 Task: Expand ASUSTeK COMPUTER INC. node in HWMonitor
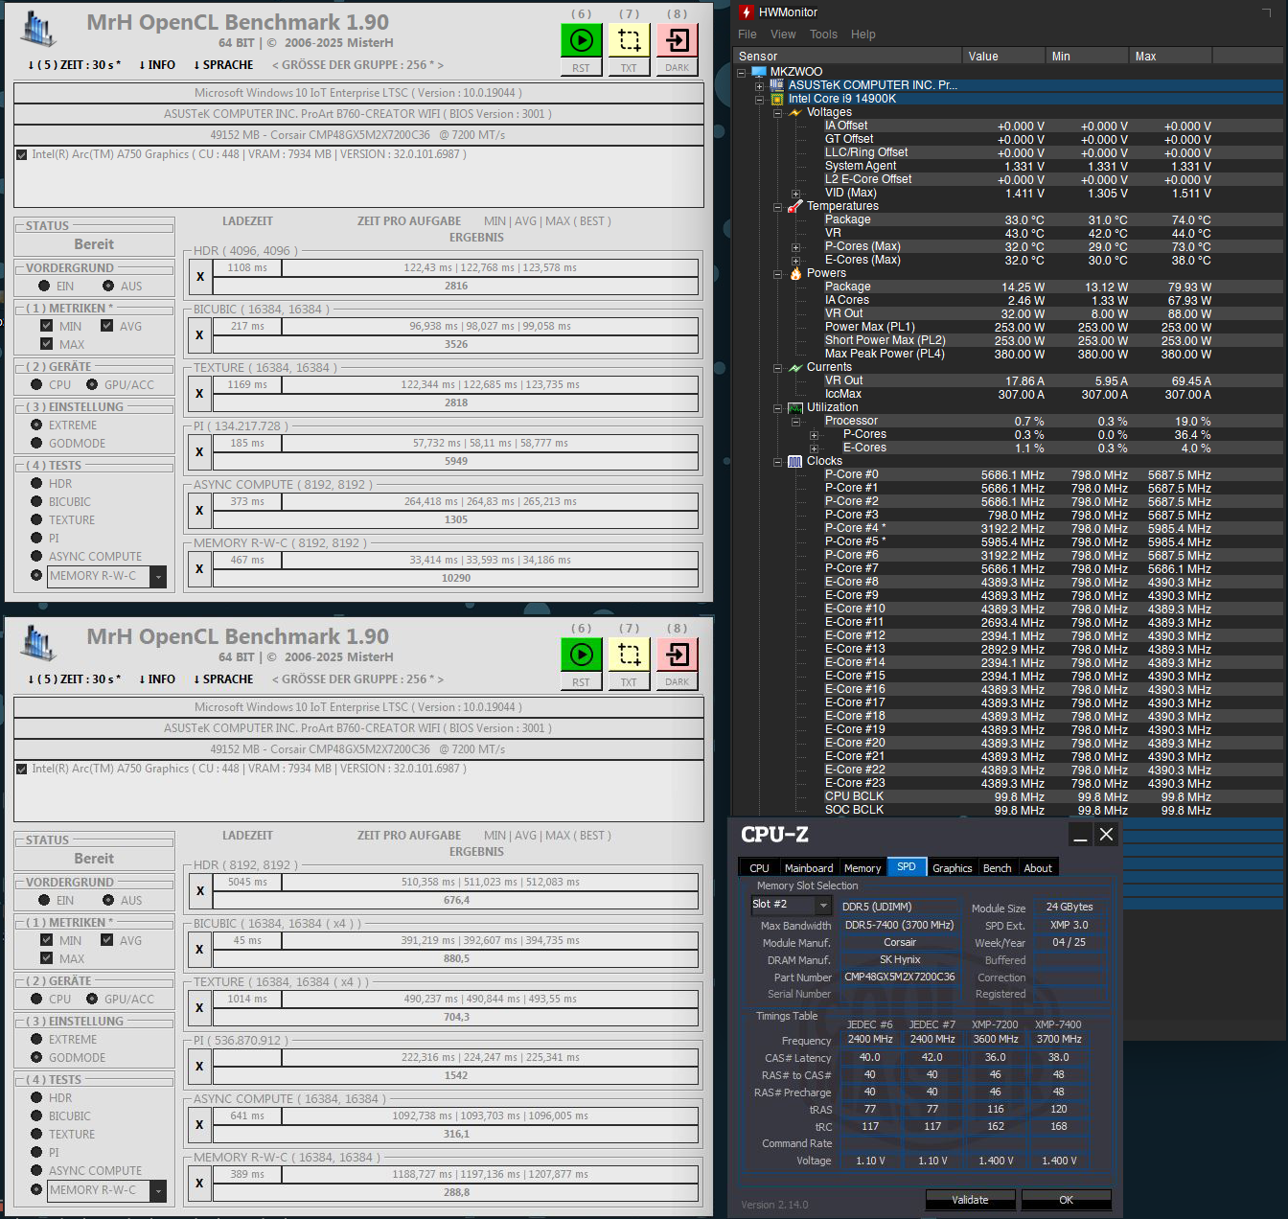(x=759, y=85)
